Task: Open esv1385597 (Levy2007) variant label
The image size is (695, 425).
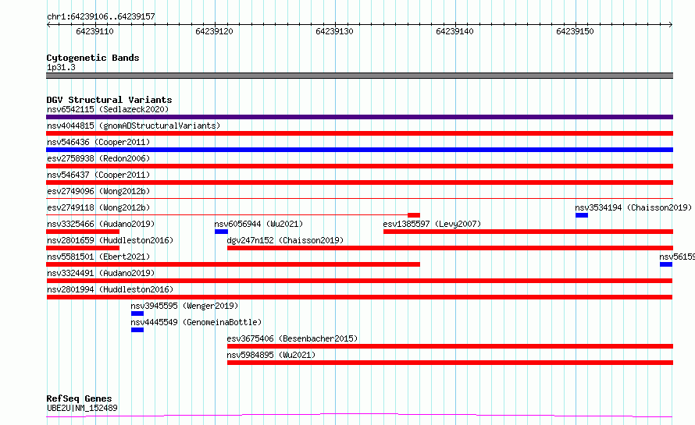Action: click(432, 224)
